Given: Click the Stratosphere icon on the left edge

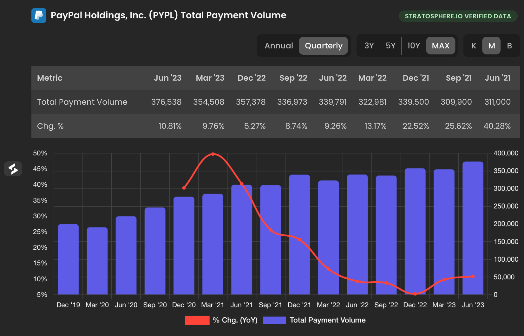Looking at the screenshot, I should [x=13, y=169].
